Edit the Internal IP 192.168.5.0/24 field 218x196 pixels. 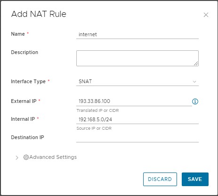(137, 120)
